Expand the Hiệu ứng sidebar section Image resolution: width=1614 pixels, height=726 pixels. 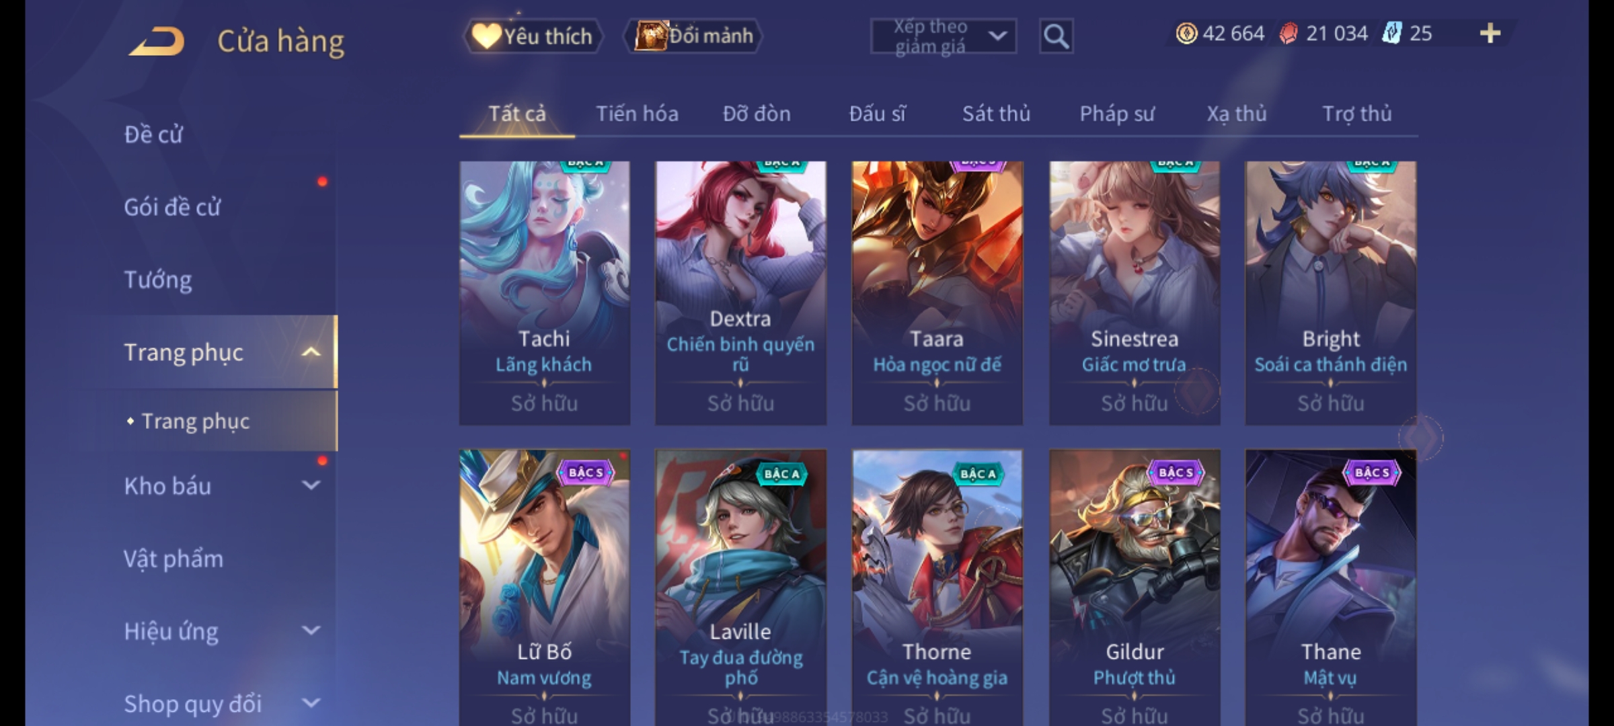[311, 631]
